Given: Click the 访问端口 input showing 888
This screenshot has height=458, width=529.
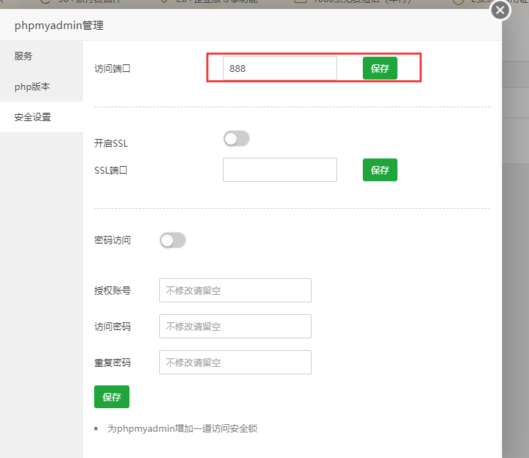Looking at the screenshot, I should point(280,68).
